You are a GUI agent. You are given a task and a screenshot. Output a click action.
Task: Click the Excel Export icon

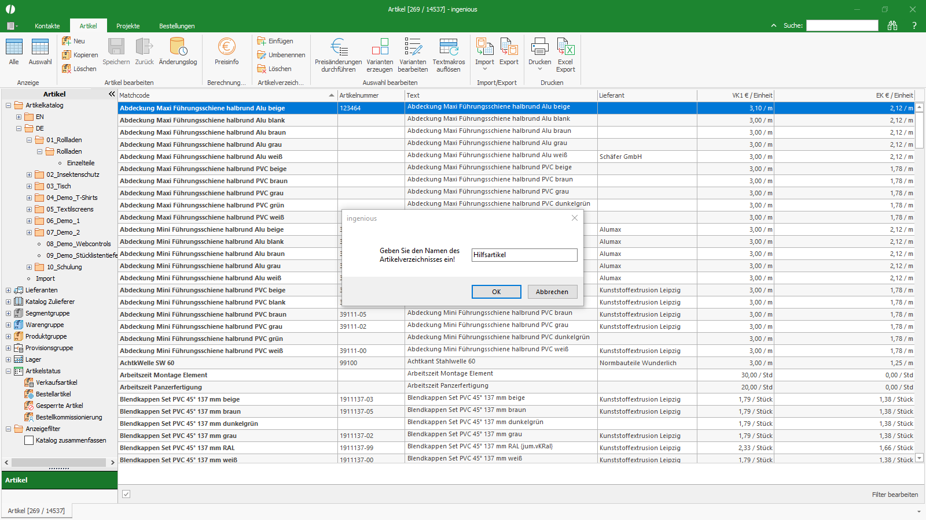(x=565, y=47)
